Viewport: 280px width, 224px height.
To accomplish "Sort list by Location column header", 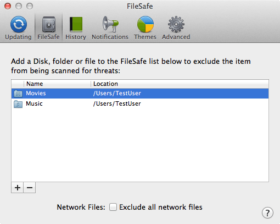I will (180, 84).
